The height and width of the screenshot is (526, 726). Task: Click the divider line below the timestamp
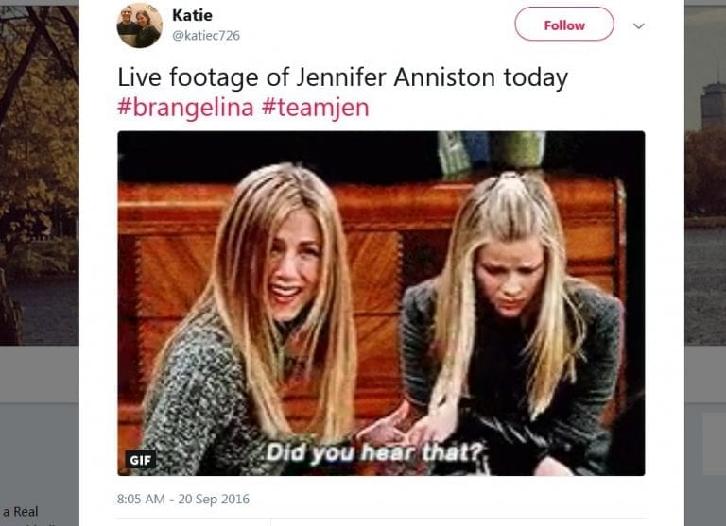[381, 519]
